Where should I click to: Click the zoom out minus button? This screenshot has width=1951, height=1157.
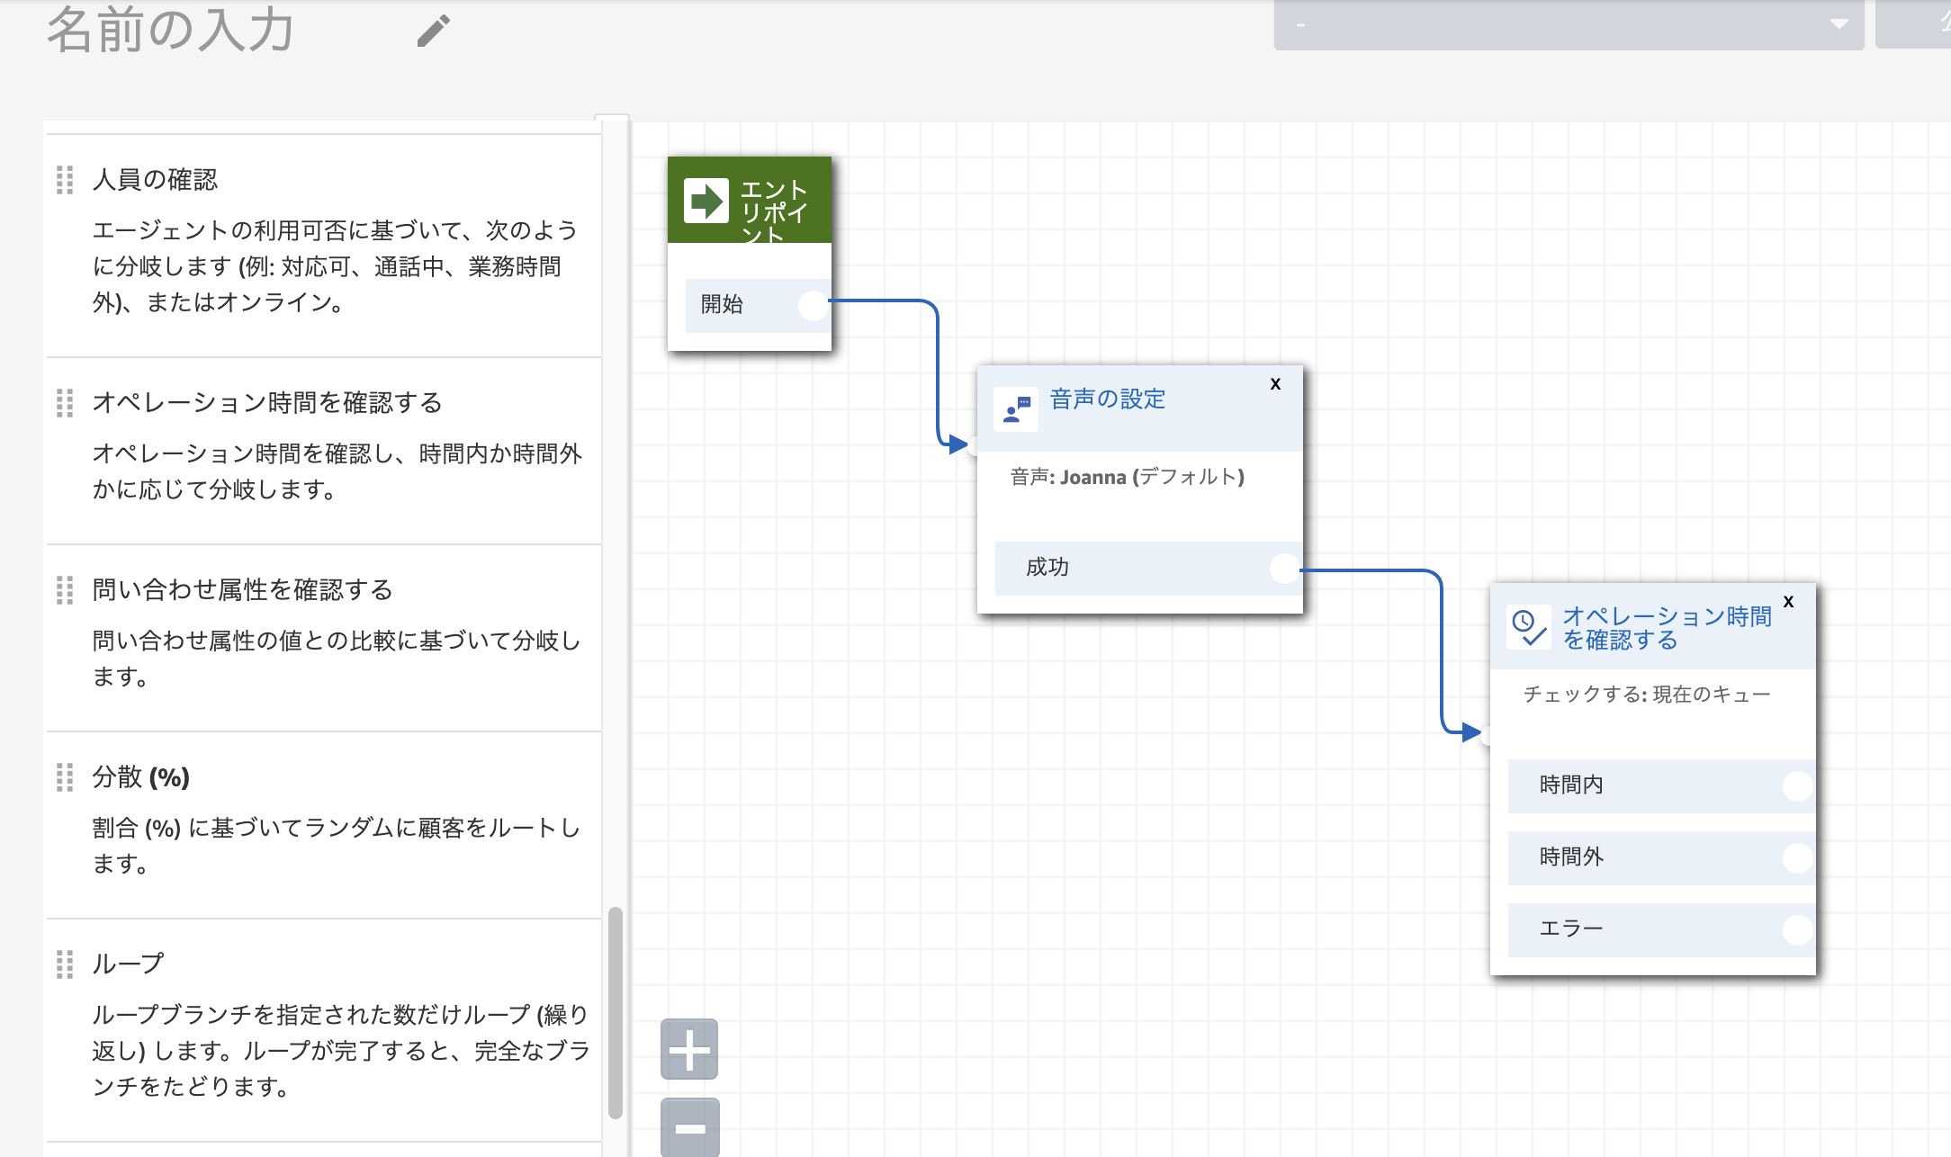pos(689,1127)
